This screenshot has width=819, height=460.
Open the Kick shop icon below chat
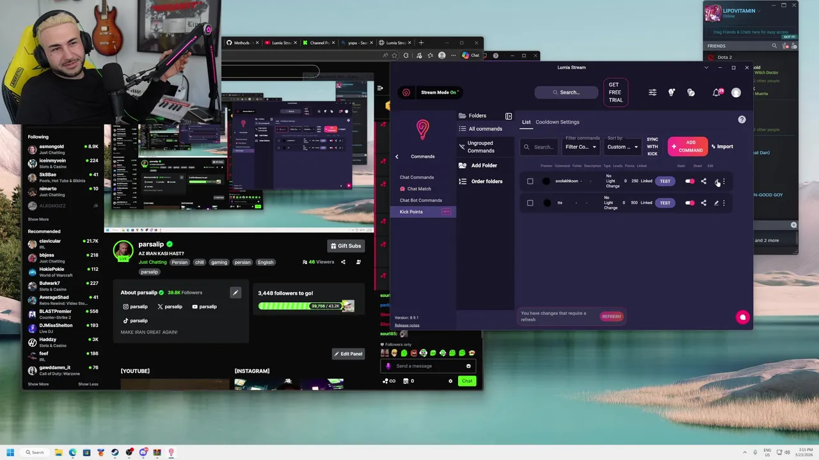pyautogui.click(x=406, y=381)
